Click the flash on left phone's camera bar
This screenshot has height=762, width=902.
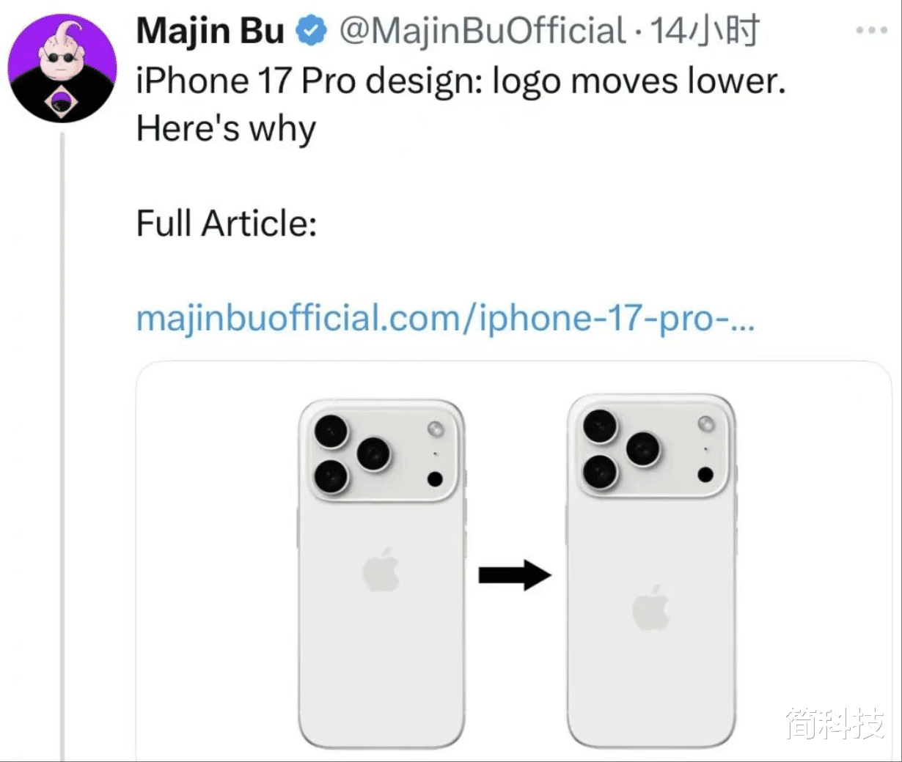pyautogui.click(x=436, y=429)
